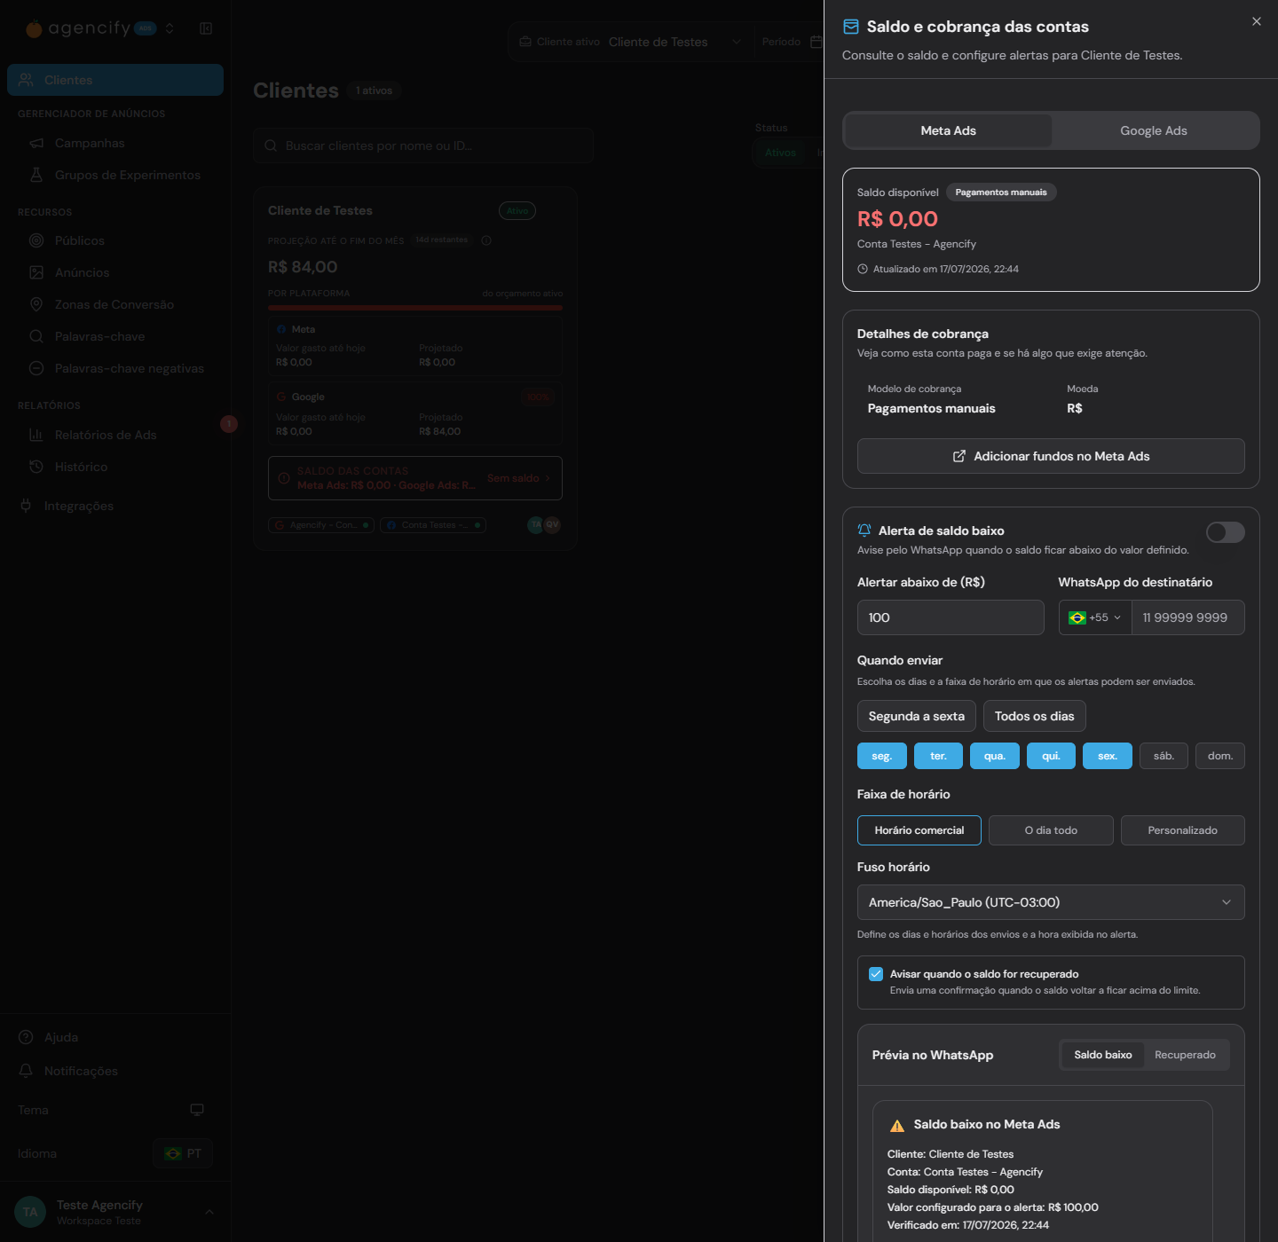Viewport: 1278px width, 1242px height.
Task: Switch to the Google Ads tab
Action: pyautogui.click(x=1154, y=130)
